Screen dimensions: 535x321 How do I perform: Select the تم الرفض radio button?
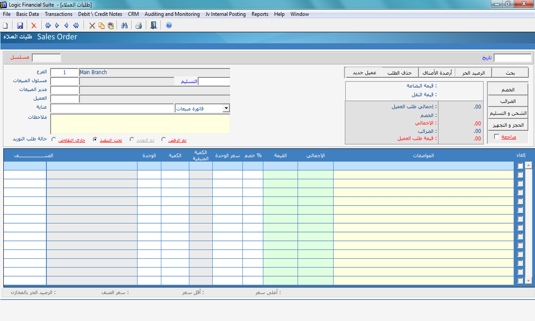pyautogui.click(x=164, y=140)
